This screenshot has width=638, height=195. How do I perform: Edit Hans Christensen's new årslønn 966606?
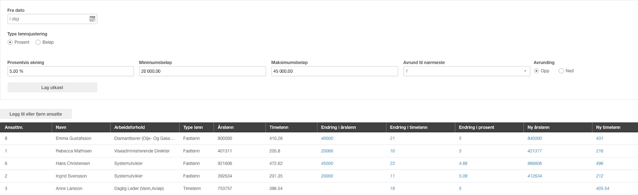[x=535, y=164]
